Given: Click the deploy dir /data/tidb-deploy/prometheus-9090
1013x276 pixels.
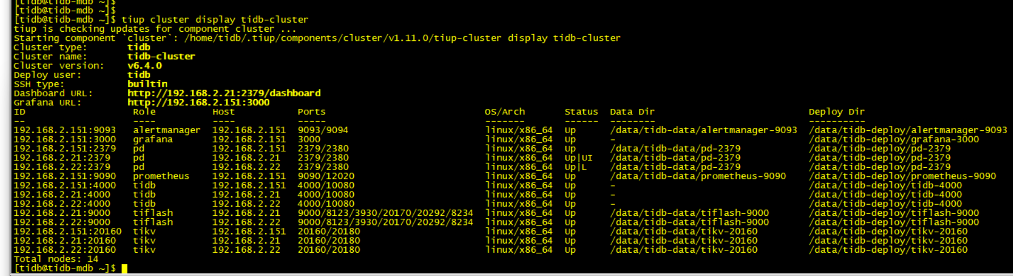Looking at the screenshot, I should click(x=902, y=176).
